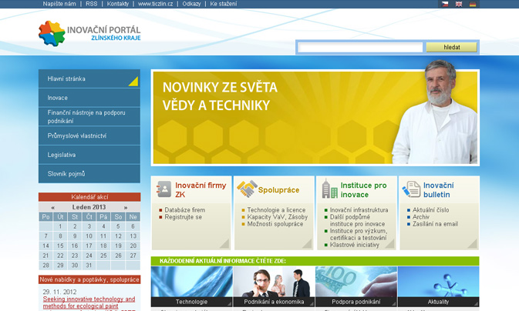The image size is (519, 311).
Task: Open the Technologie thumbnail tile
Action: coord(191,286)
